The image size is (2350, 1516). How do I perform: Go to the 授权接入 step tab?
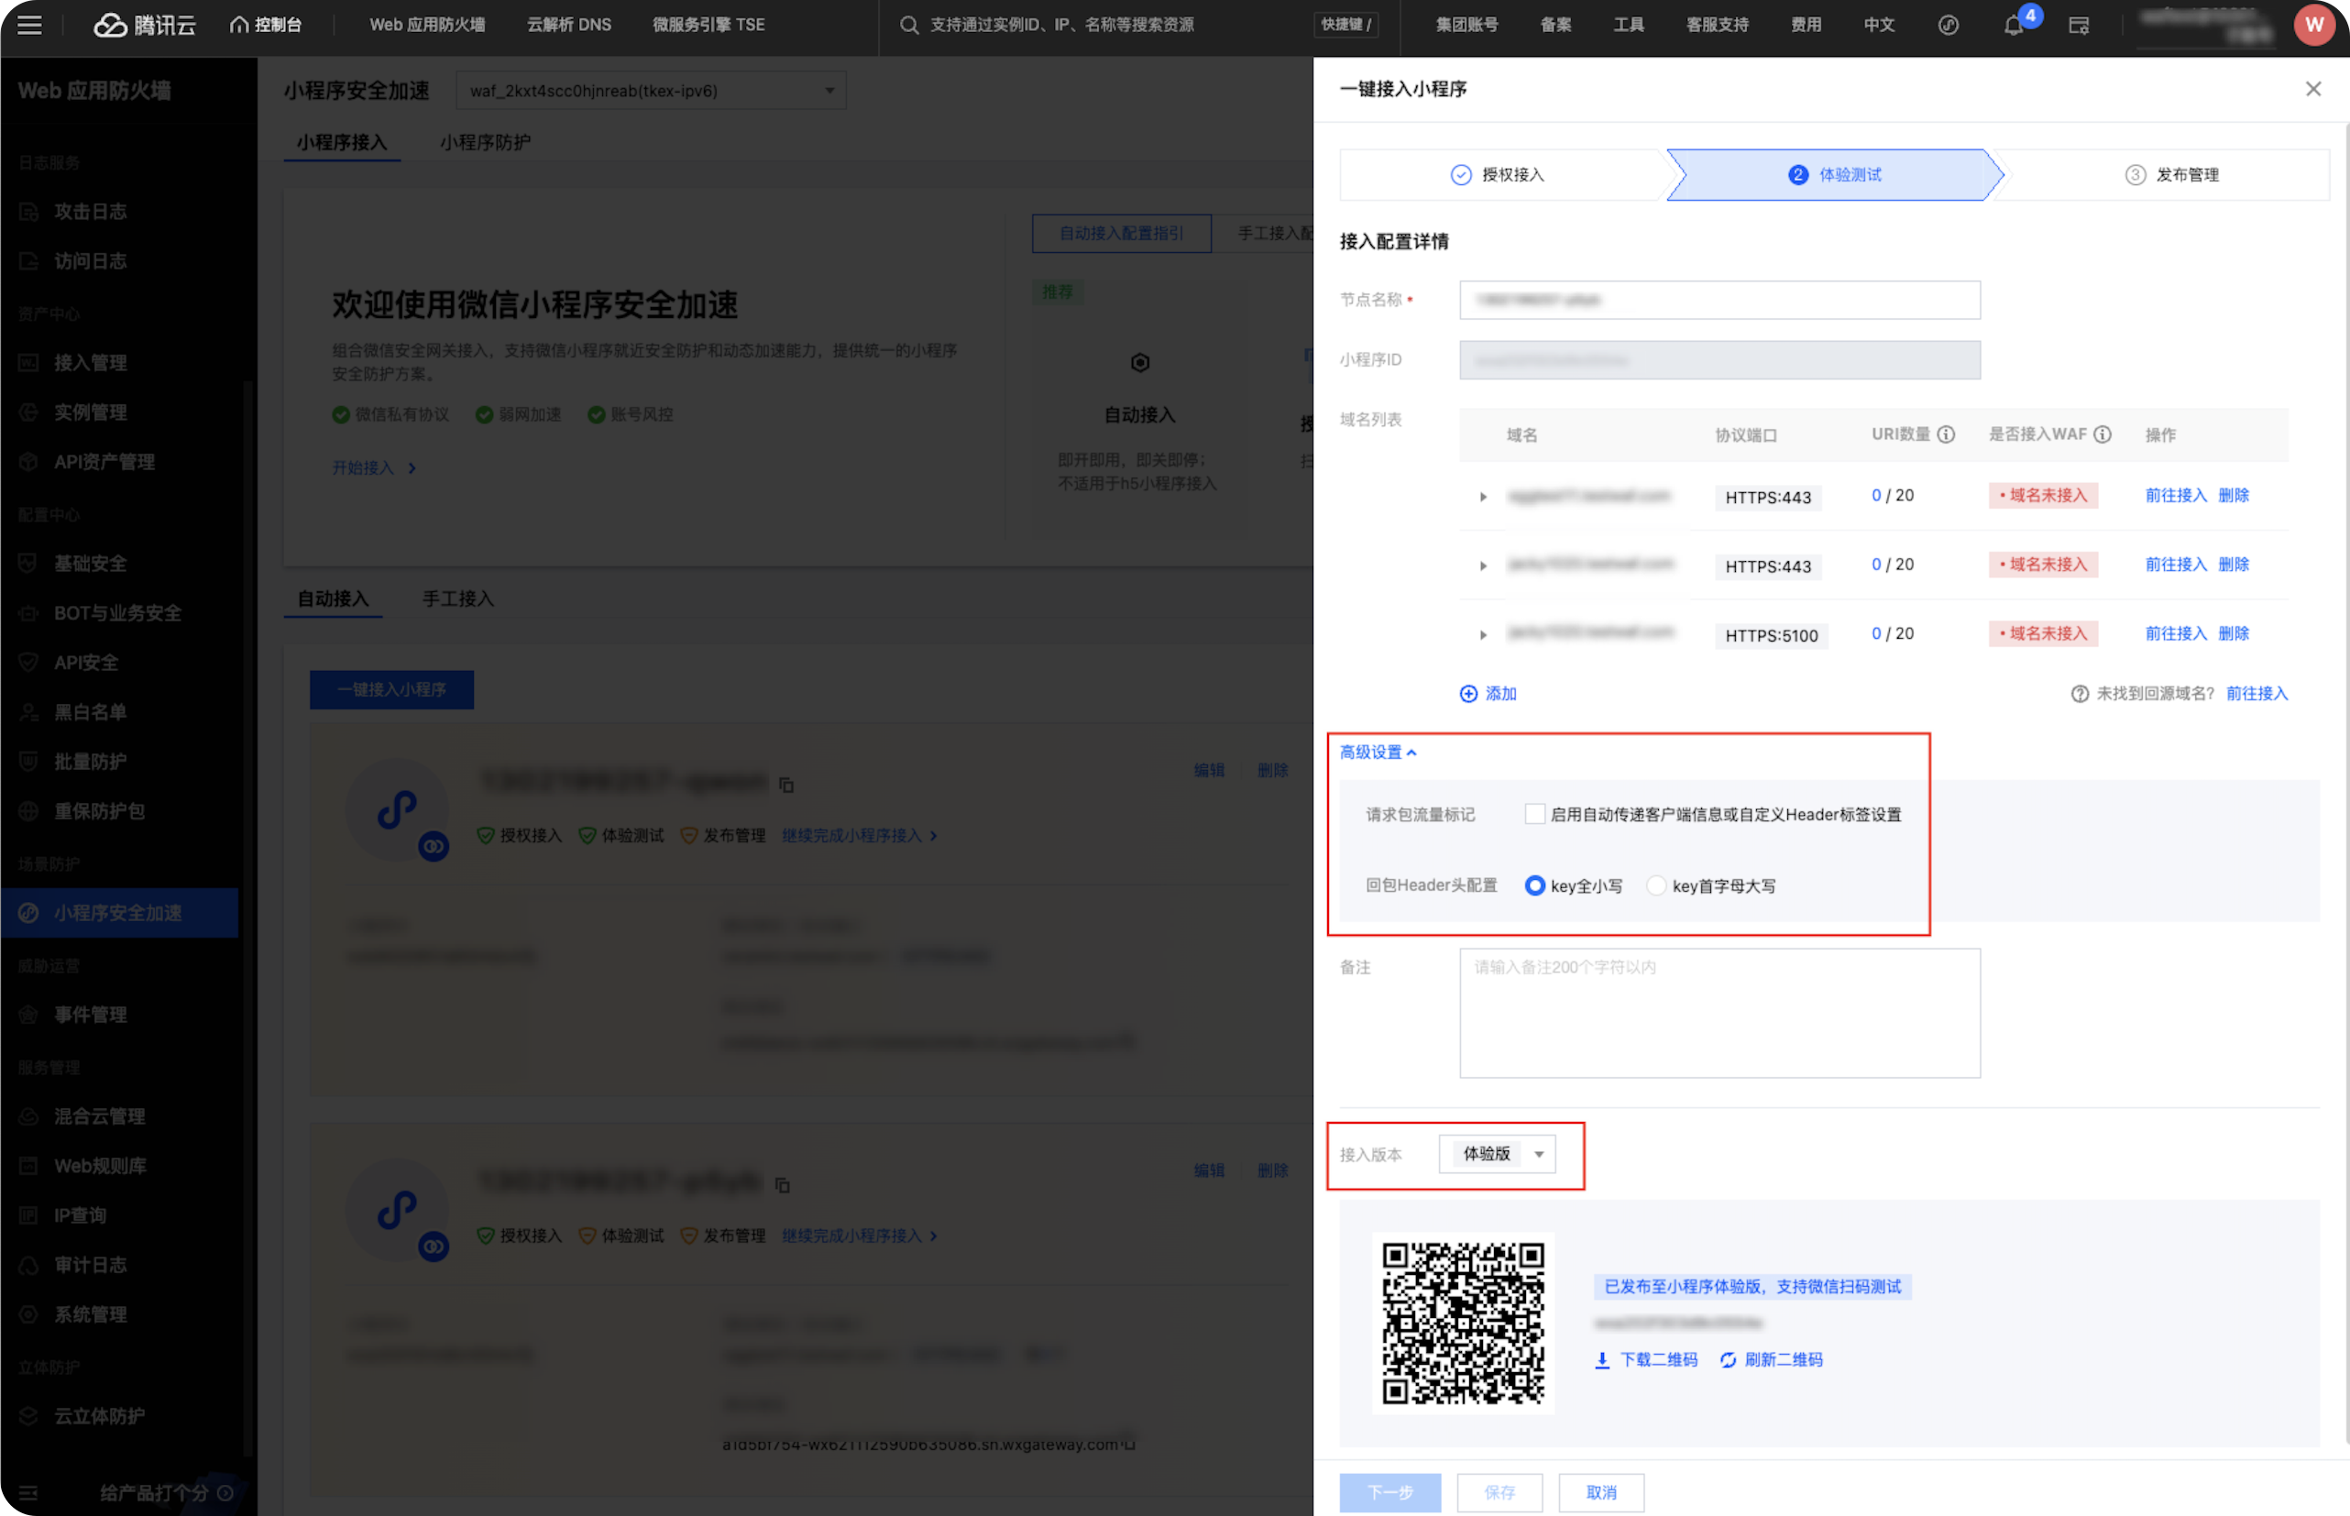click(x=1498, y=174)
